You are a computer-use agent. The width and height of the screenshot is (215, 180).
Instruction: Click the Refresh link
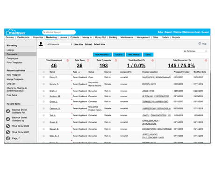click(88, 44)
